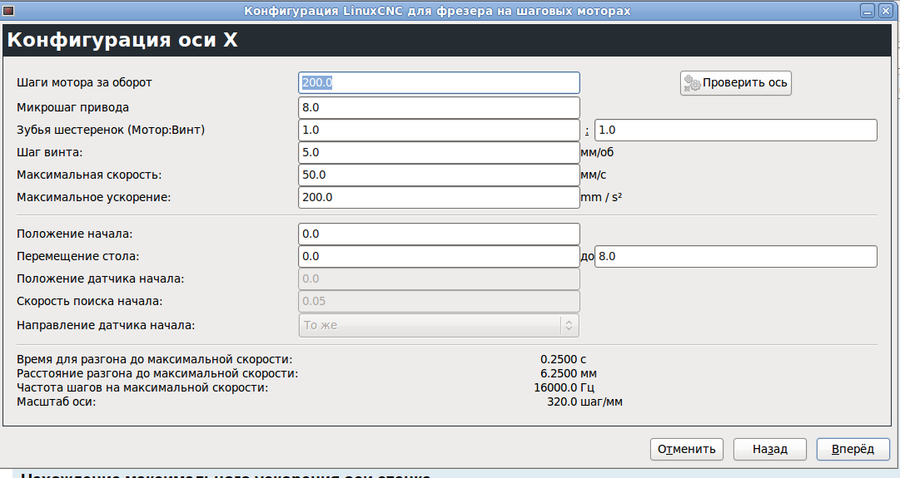Click the Время для разгона до максимальной скорости label
900x478 pixels.
point(154,359)
